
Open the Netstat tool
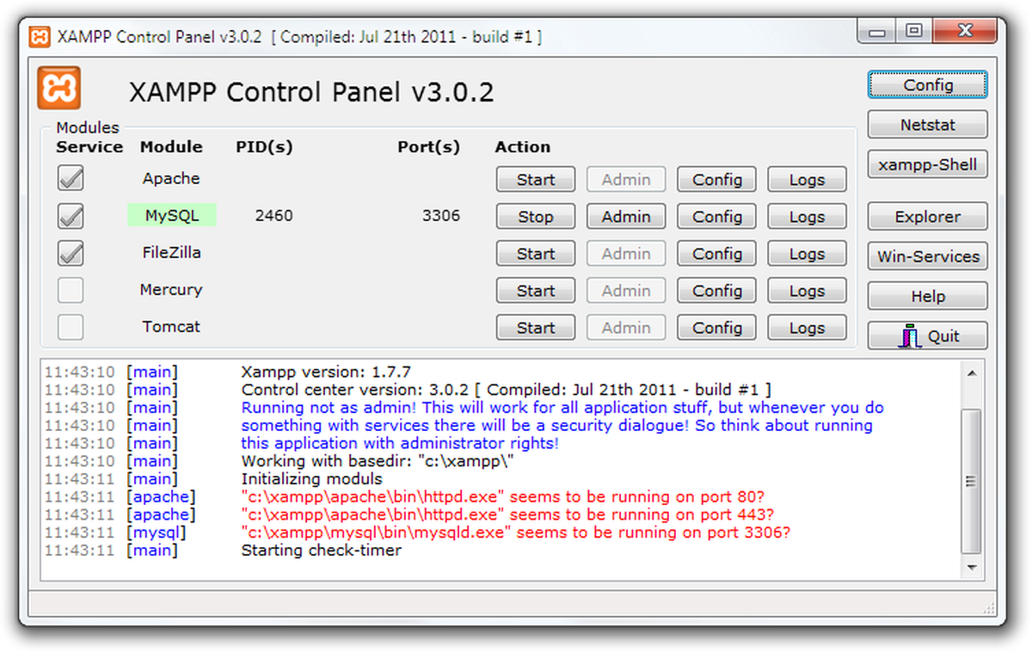click(x=927, y=125)
